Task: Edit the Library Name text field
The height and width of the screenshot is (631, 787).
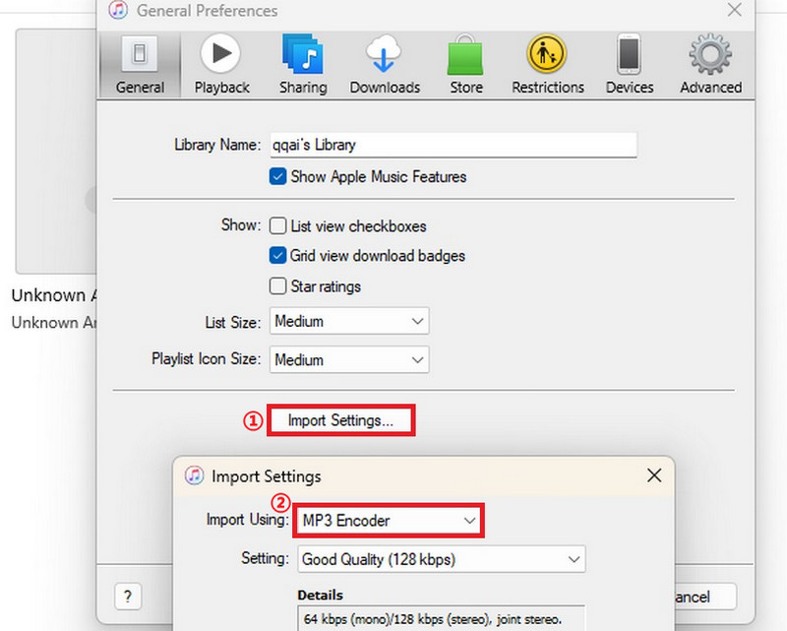Action: click(x=454, y=145)
